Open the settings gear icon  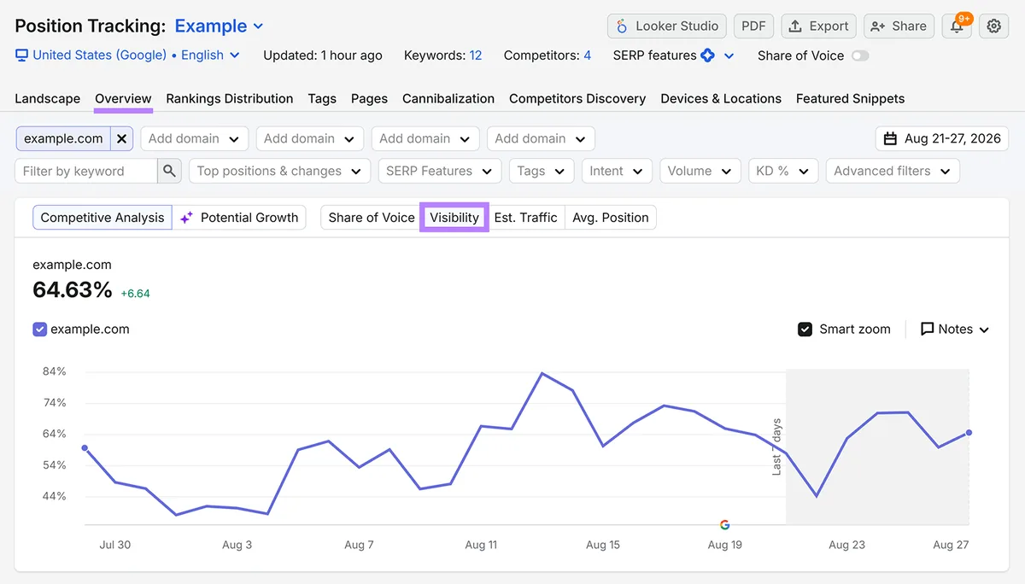pyautogui.click(x=994, y=26)
